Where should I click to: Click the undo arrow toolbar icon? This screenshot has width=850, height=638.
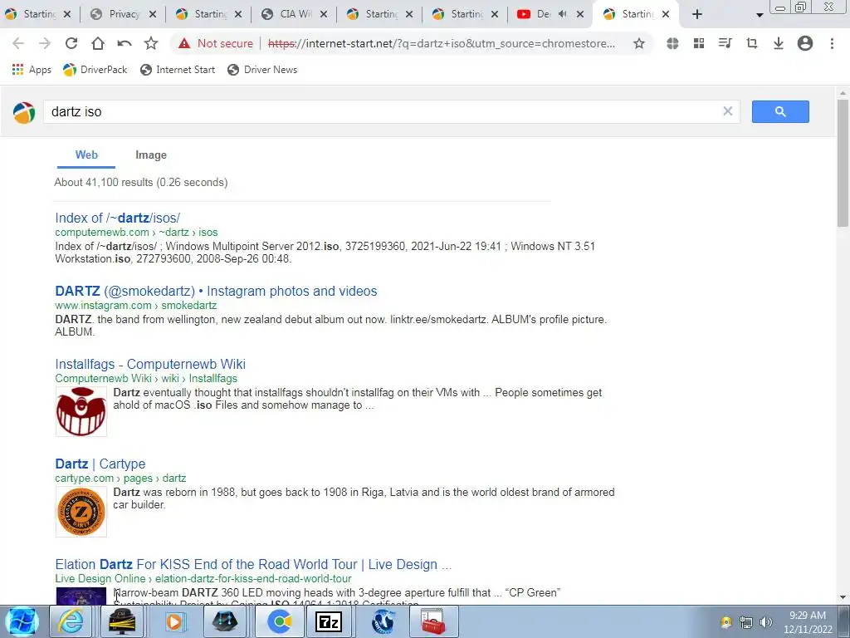pos(125,43)
